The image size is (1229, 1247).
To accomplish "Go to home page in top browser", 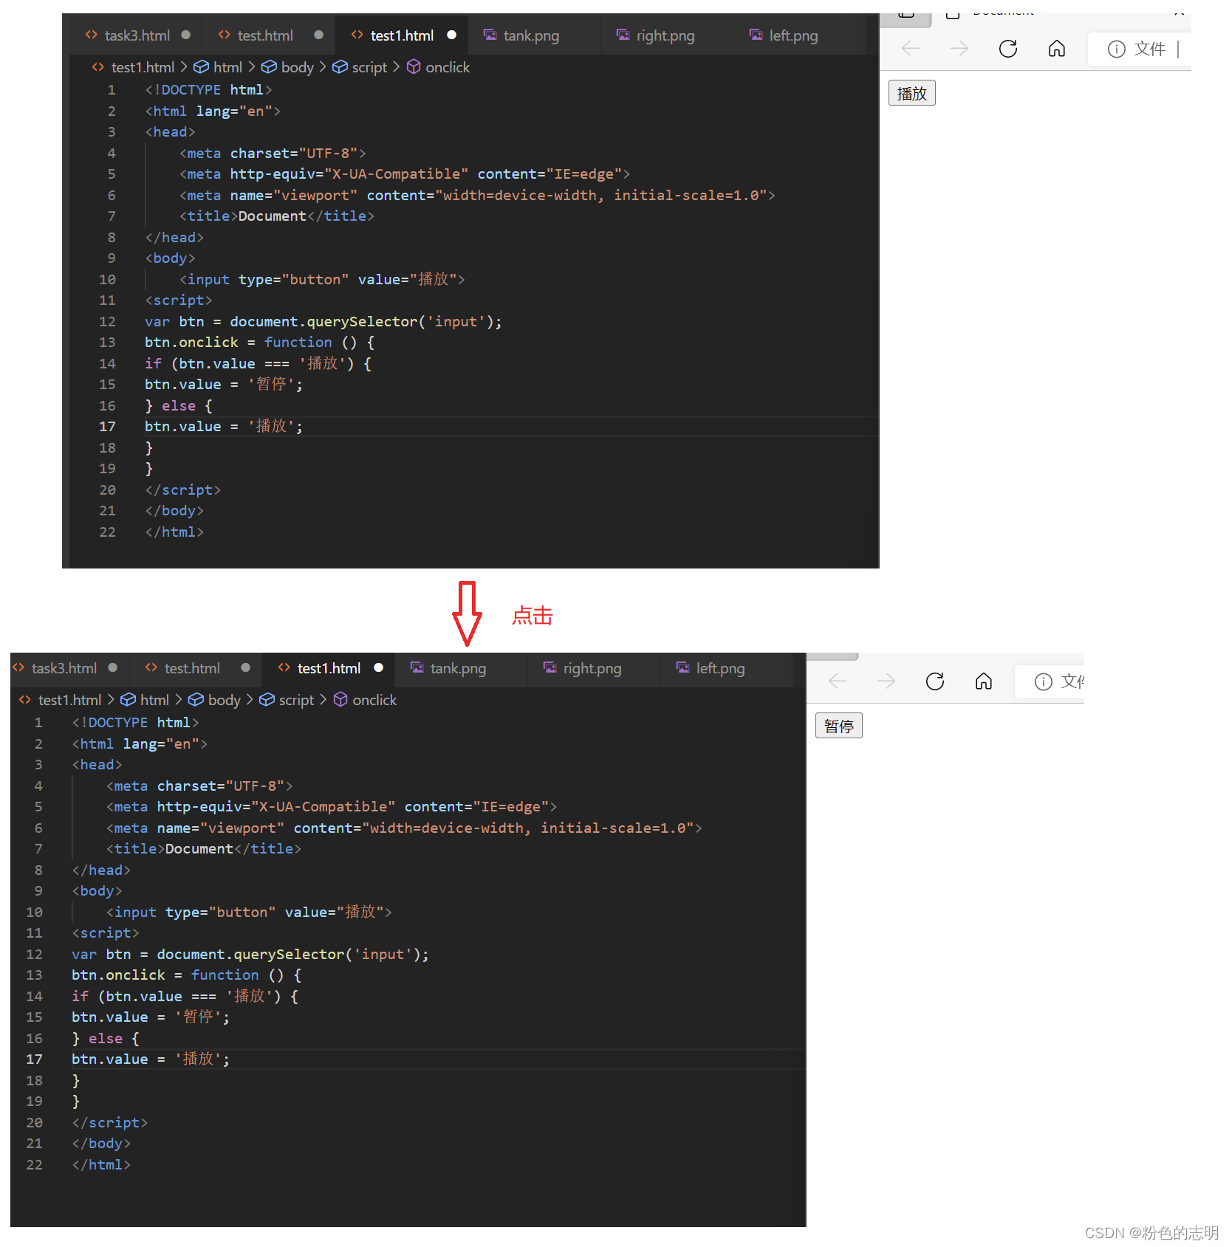I will (x=1057, y=49).
